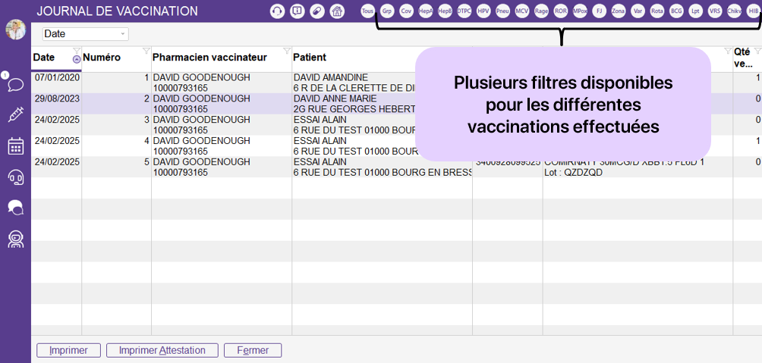Click the home icon in header
762x363 pixels.
pos(337,11)
